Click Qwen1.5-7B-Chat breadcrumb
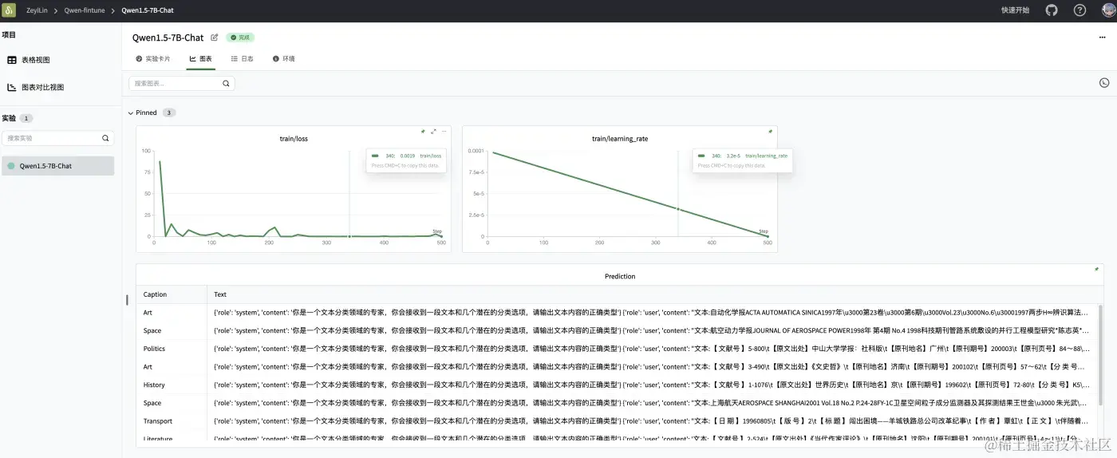The height and width of the screenshot is (458, 1117). [148, 10]
